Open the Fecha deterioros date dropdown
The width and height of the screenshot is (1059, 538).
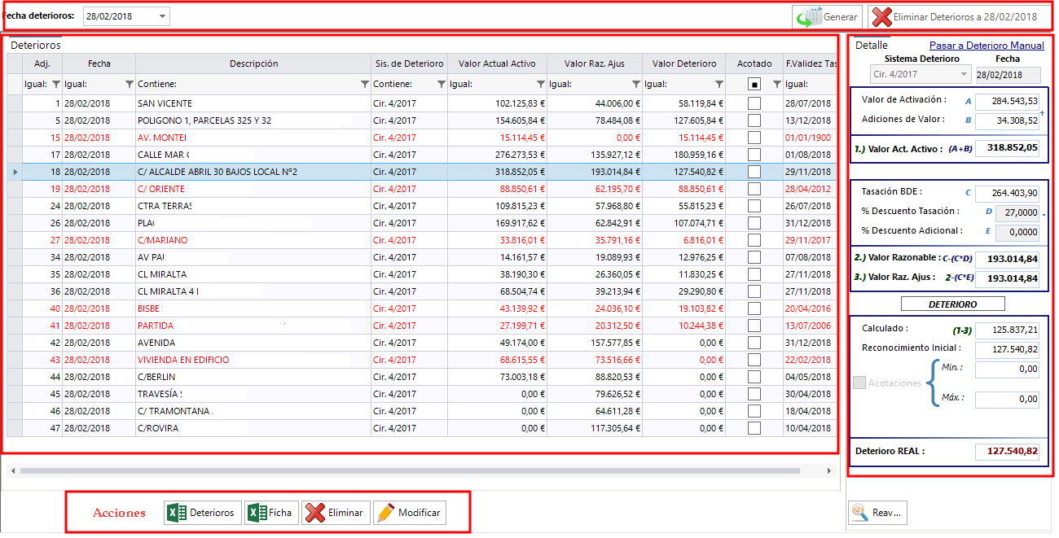click(x=163, y=16)
